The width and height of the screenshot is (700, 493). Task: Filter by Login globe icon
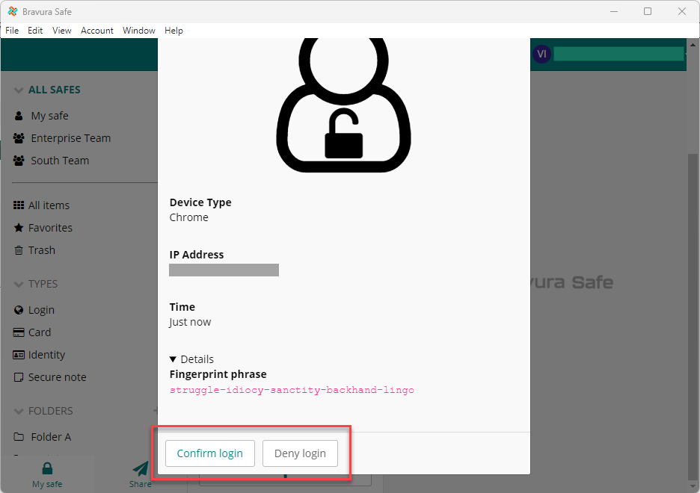coord(19,310)
